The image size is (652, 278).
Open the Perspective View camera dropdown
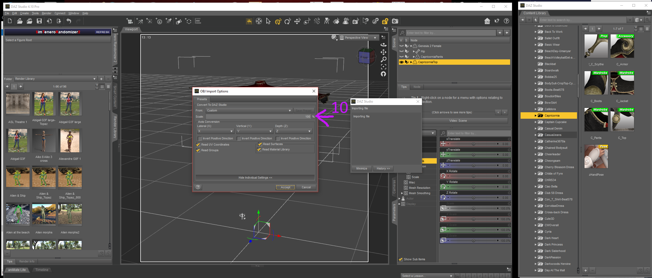point(359,38)
